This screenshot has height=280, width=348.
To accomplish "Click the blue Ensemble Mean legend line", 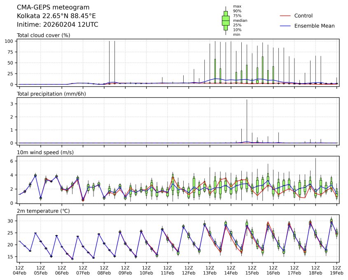I will point(285,25).
